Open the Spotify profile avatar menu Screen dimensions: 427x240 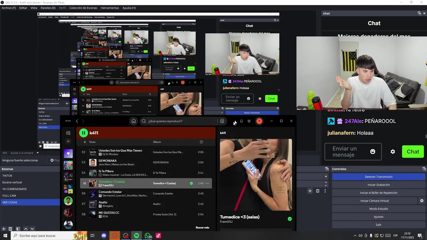click(x=259, y=121)
